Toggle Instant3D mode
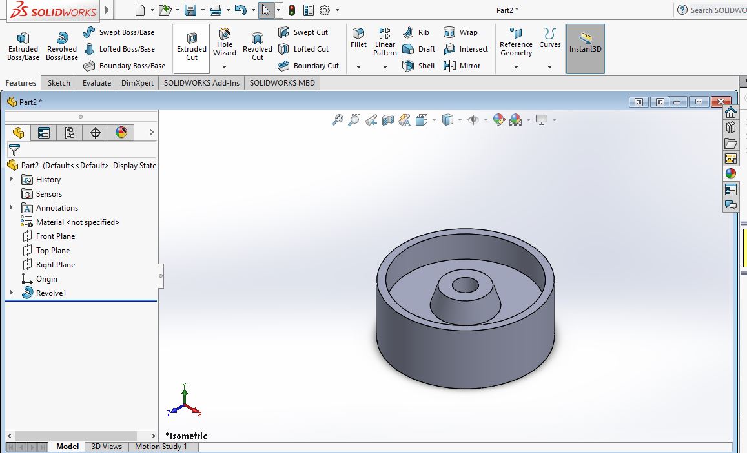 coord(585,48)
